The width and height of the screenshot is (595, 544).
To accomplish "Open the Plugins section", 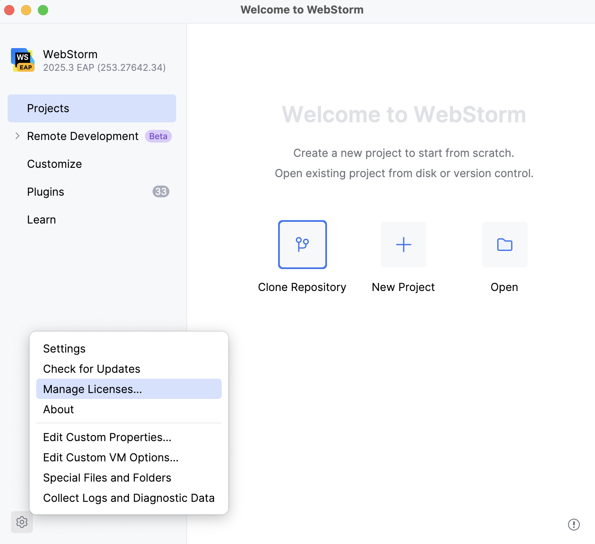I will click(45, 191).
